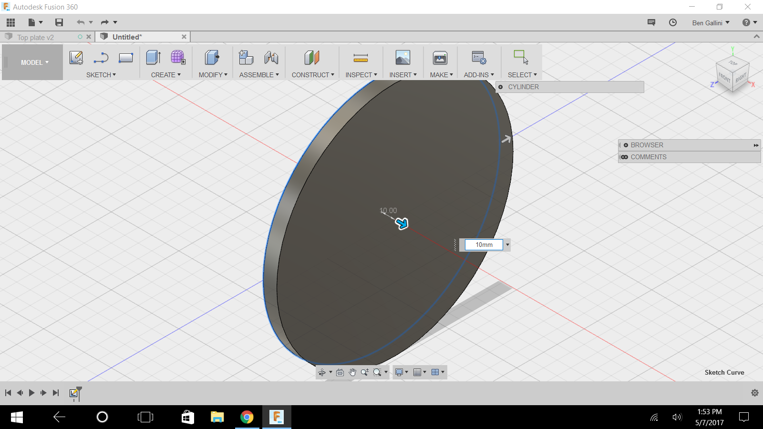Open the job status clock icon
This screenshot has width=763, height=429.
click(x=673, y=22)
